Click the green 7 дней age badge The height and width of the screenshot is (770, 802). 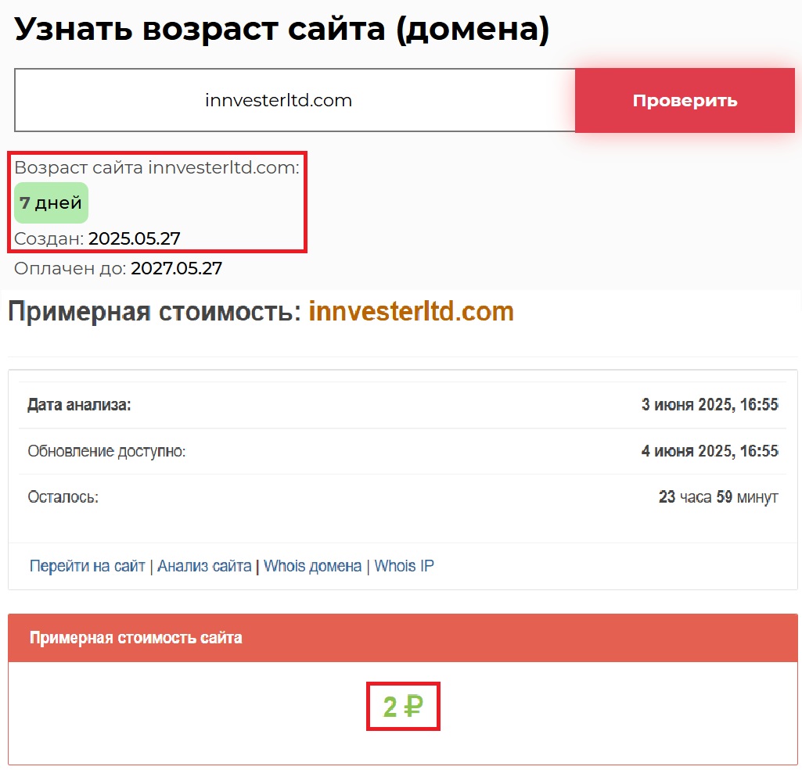51,203
